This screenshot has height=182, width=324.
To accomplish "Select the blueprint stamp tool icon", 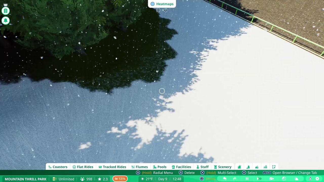I will (x=265, y=167).
